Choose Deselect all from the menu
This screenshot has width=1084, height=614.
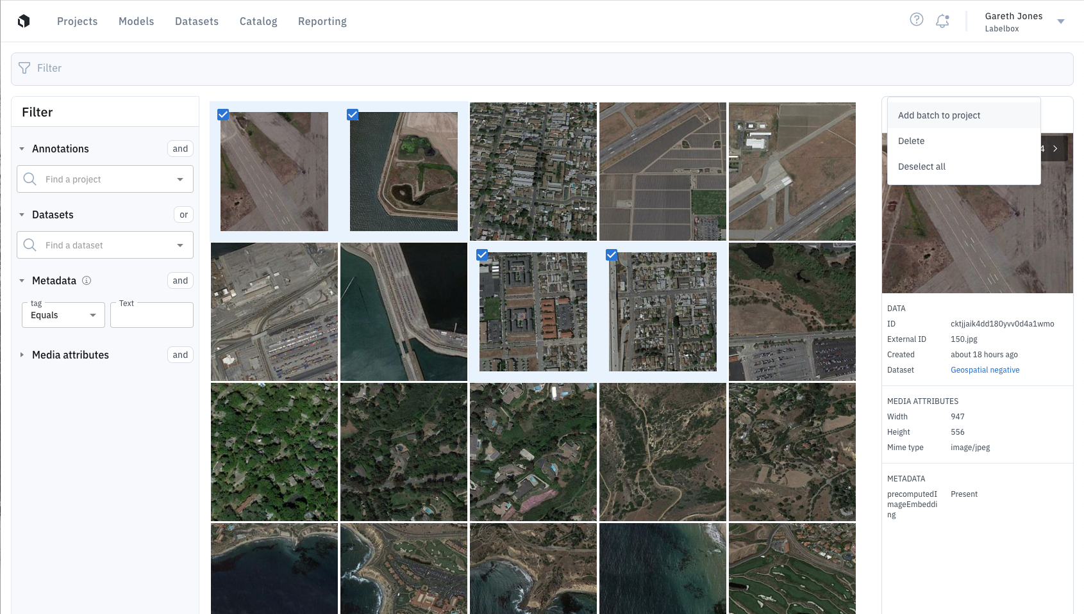963,166
